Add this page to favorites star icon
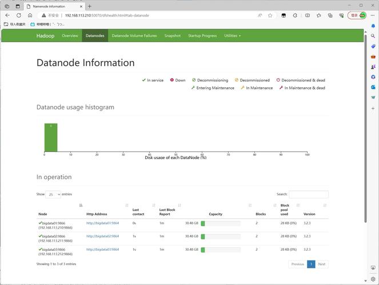Image resolution: width=379 pixels, height=285 pixels. [x=270, y=15]
